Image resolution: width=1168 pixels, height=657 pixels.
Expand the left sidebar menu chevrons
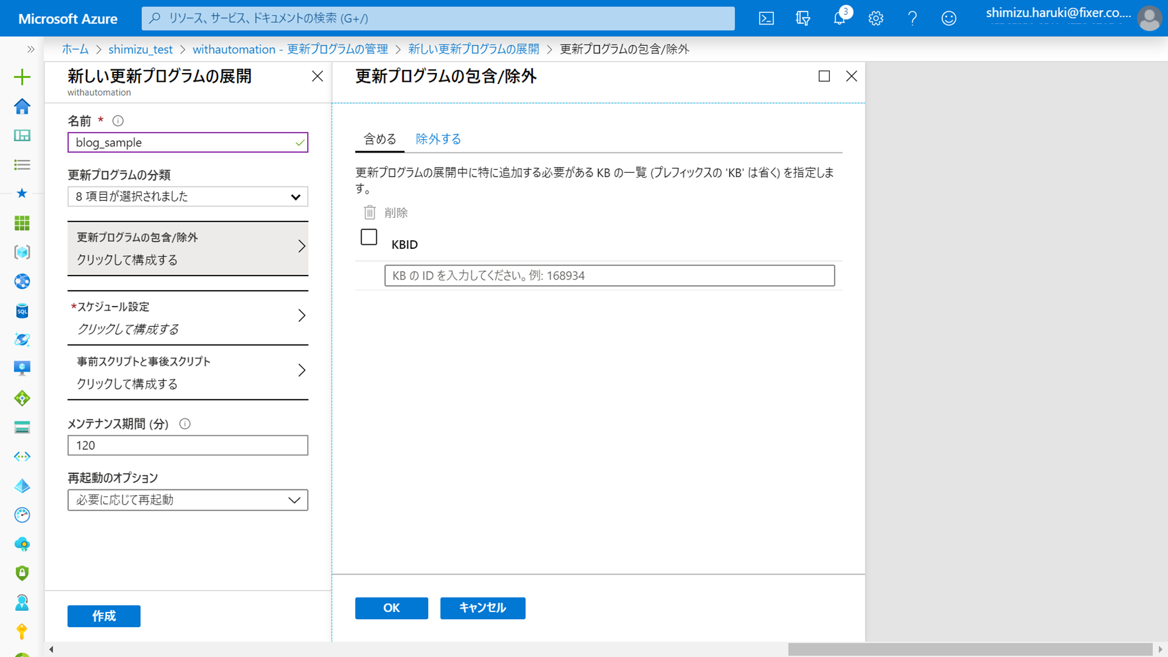click(30, 49)
